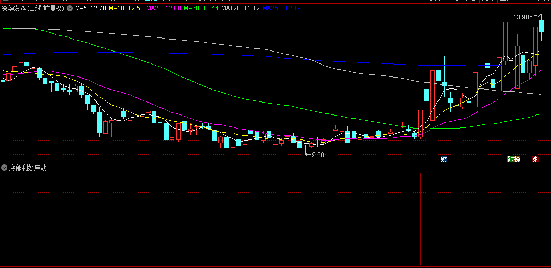Open the 涨 event marker
The width and height of the screenshot is (551, 268).
535,159
